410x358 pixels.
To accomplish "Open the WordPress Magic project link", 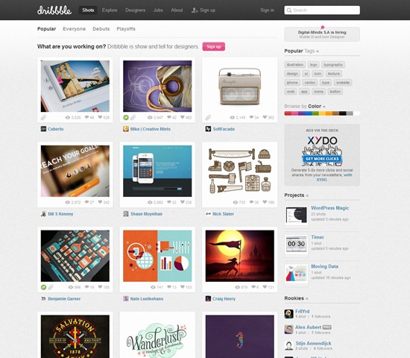I will click(x=329, y=208).
